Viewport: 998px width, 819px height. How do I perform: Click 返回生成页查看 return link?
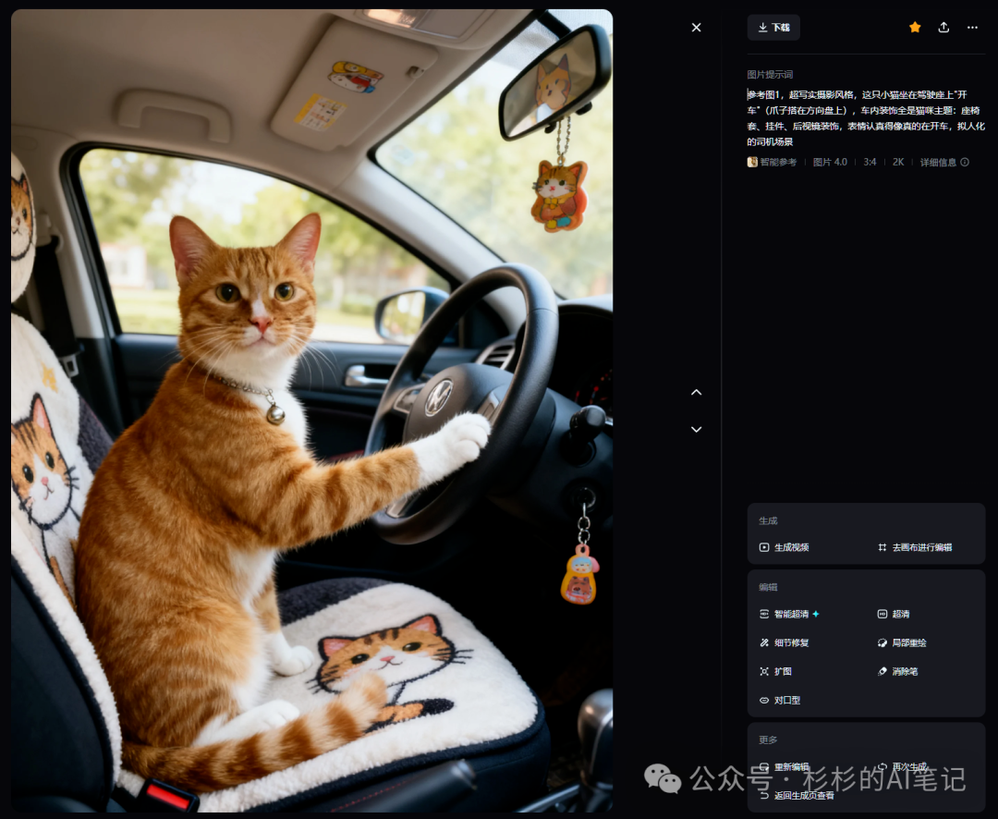(x=797, y=796)
